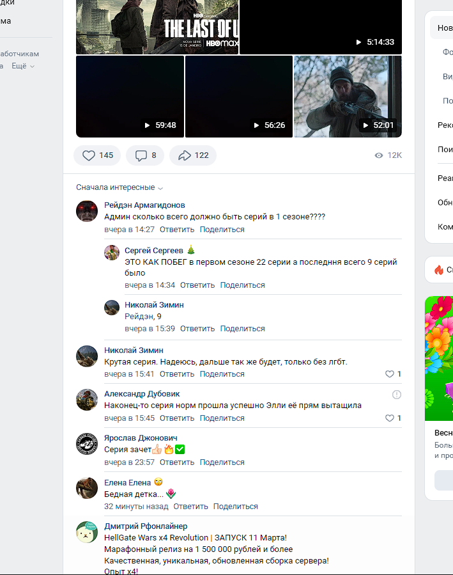Select the Пои… item in right sidebar

445,149
